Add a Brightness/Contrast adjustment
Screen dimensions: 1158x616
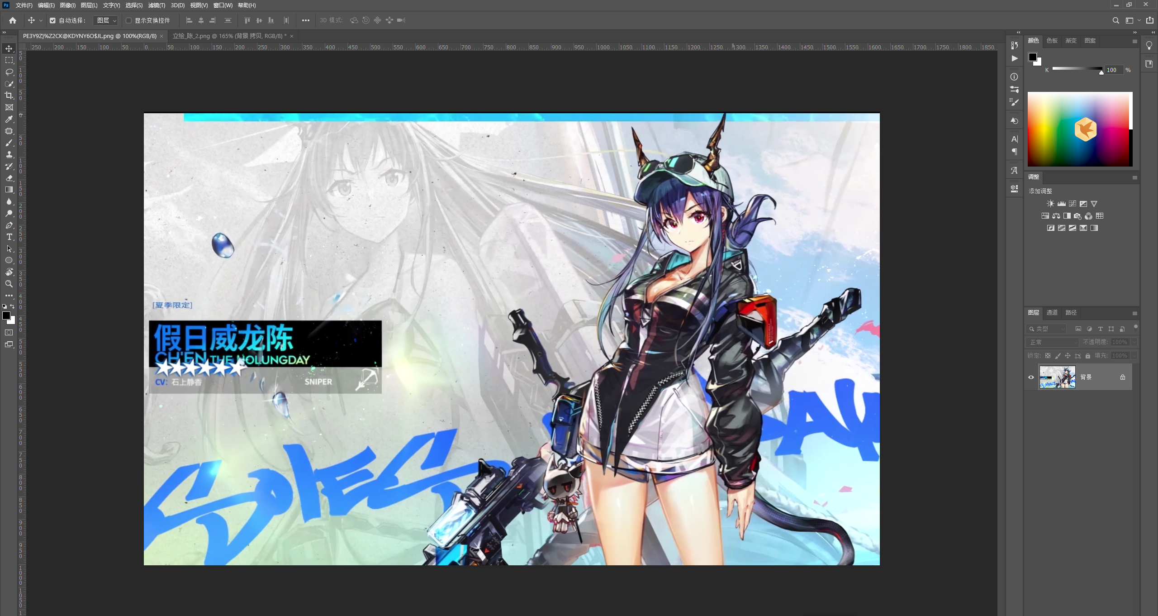point(1050,204)
